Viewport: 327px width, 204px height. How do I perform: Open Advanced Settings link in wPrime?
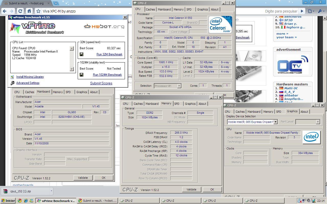[28, 83]
